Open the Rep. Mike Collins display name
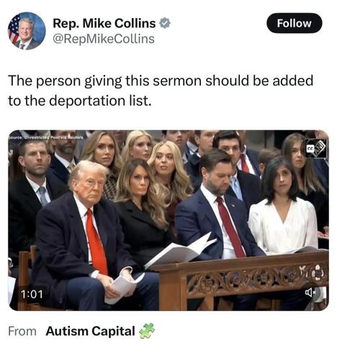The height and width of the screenshot is (354, 337). pyautogui.click(x=104, y=24)
